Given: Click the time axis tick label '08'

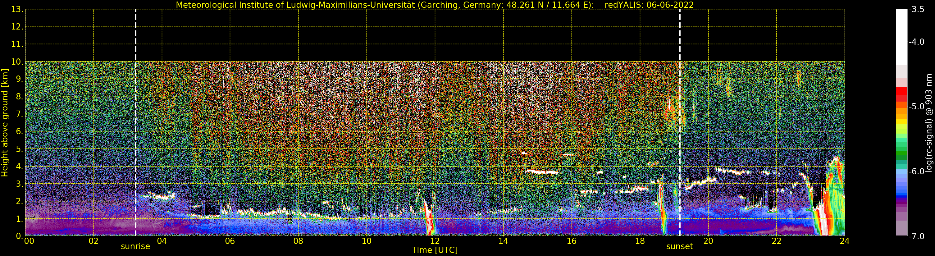Looking at the screenshot, I should tap(298, 241).
